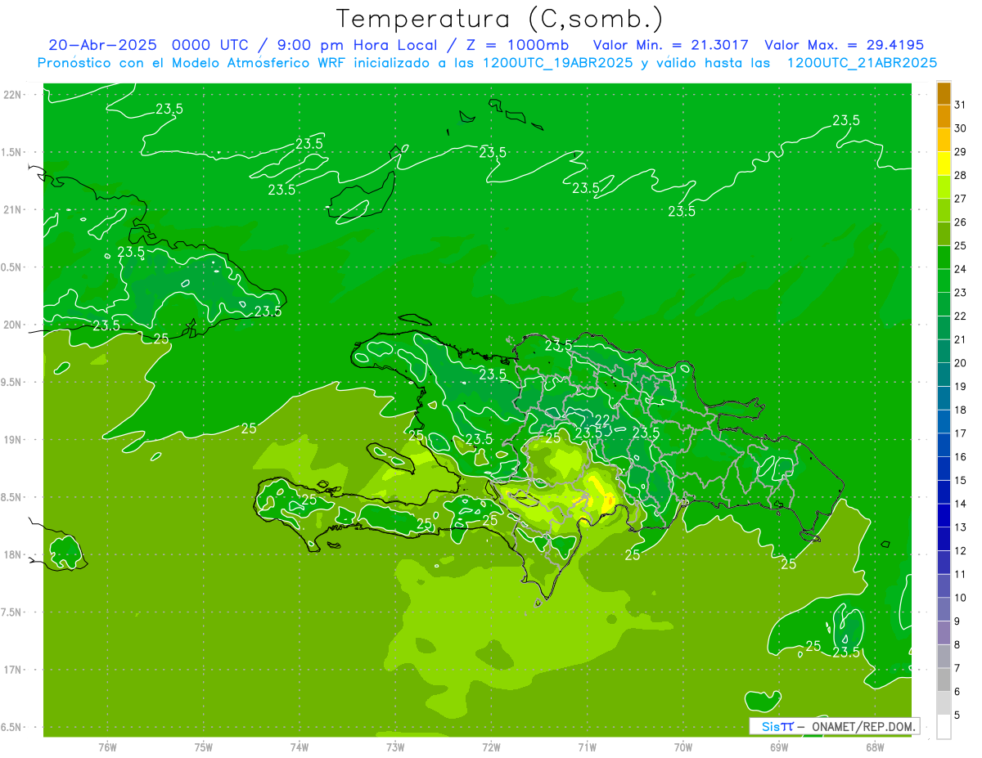Click the orange color bar segment between 30 and 31
982x758 pixels.
(944, 117)
